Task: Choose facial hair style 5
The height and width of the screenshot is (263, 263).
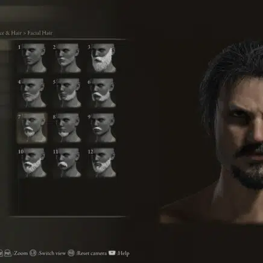Action: [67, 93]
